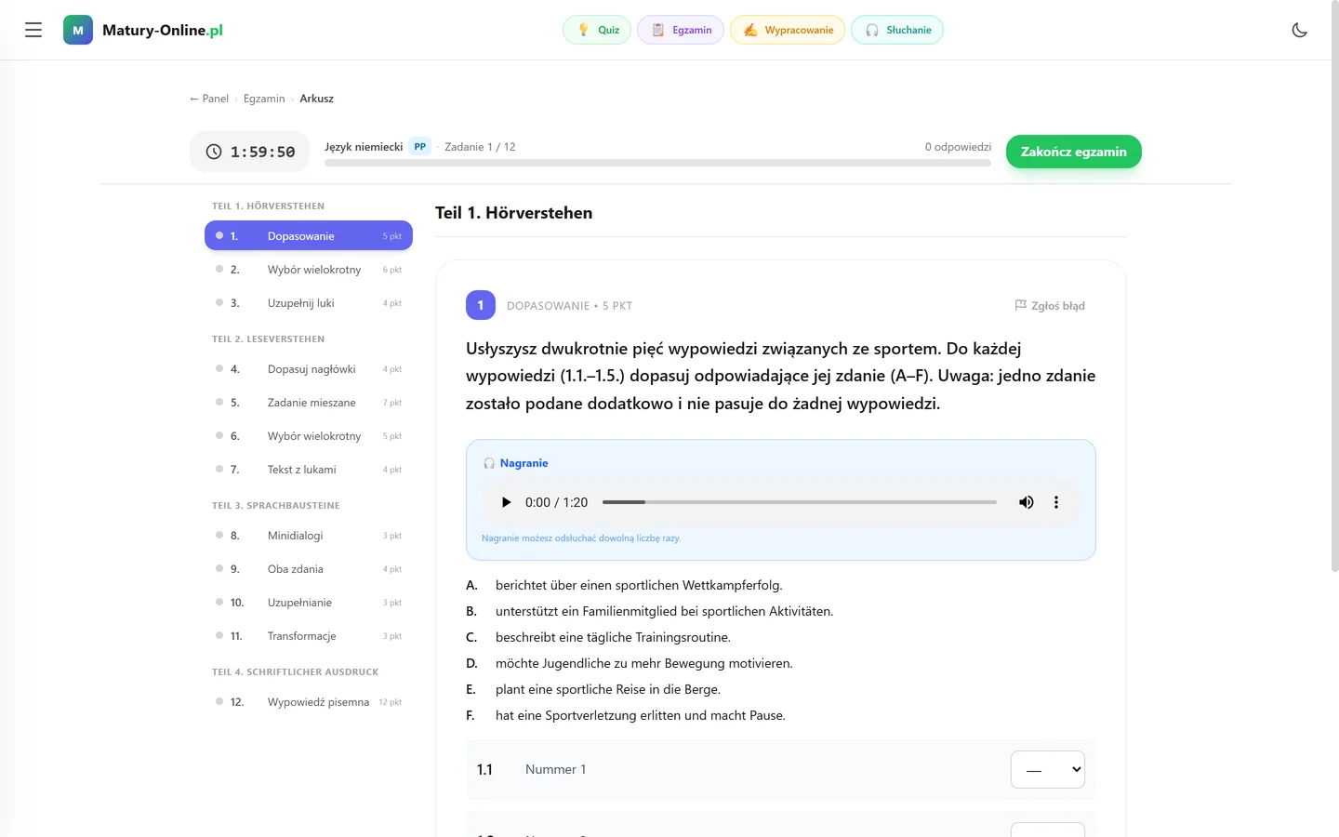Open task 6 Wybór wielokrotny
This screenshot has height=837, width=1339.
pyautogui.click(x=309, y=436)
